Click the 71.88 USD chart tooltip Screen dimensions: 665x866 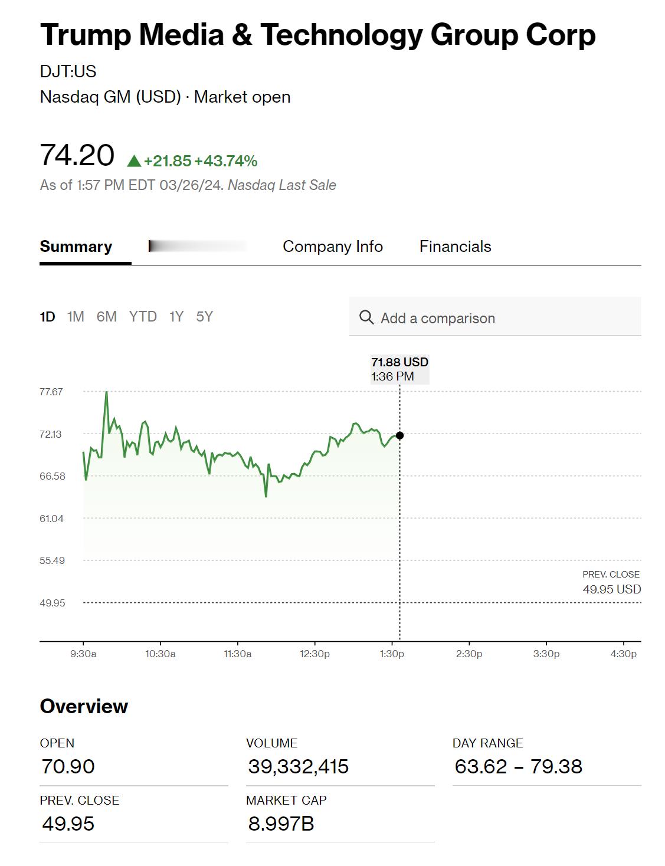point(399,369)
